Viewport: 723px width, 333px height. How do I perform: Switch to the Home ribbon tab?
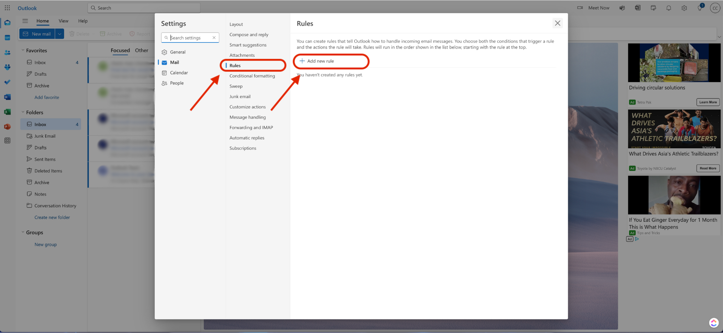click(43, 21)
